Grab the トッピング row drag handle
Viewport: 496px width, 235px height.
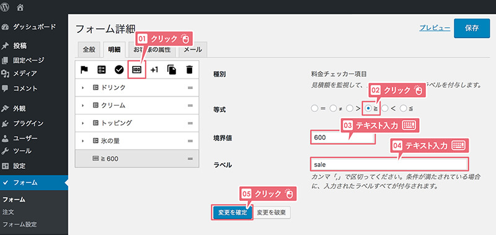(x=190, y=123)
